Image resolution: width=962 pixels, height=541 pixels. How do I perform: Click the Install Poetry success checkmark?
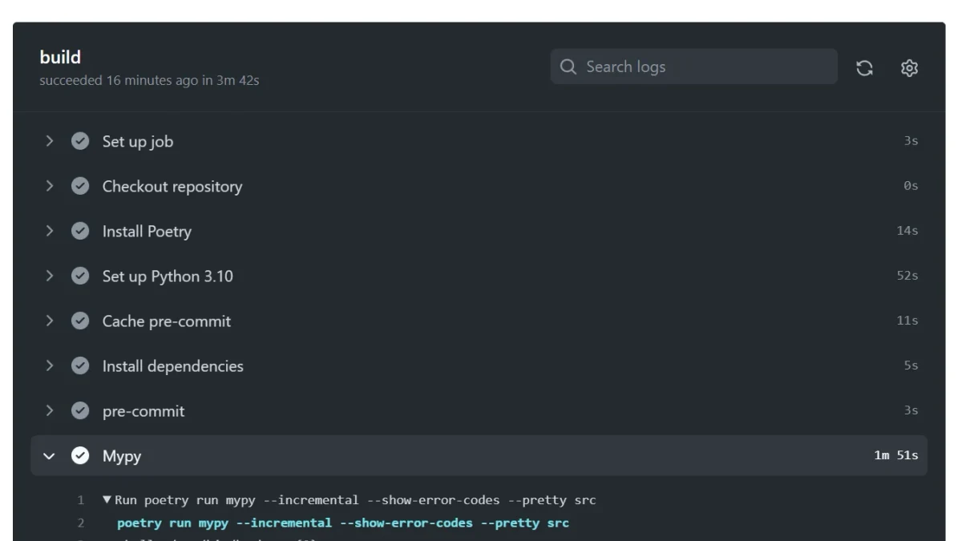pyautogui.click(x=80, y=231)
